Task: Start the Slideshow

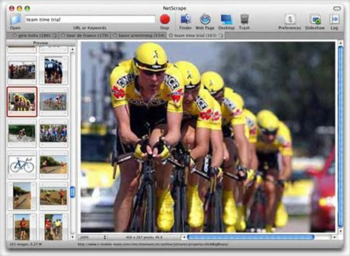Action: point(315,20)
